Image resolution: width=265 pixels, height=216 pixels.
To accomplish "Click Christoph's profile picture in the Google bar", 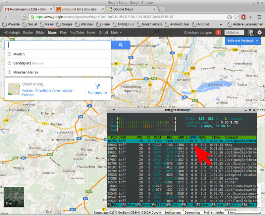I will point(251,32).
